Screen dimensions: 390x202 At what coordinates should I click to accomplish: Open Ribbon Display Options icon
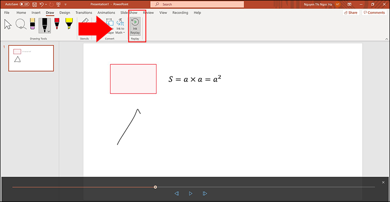point(349,4)
